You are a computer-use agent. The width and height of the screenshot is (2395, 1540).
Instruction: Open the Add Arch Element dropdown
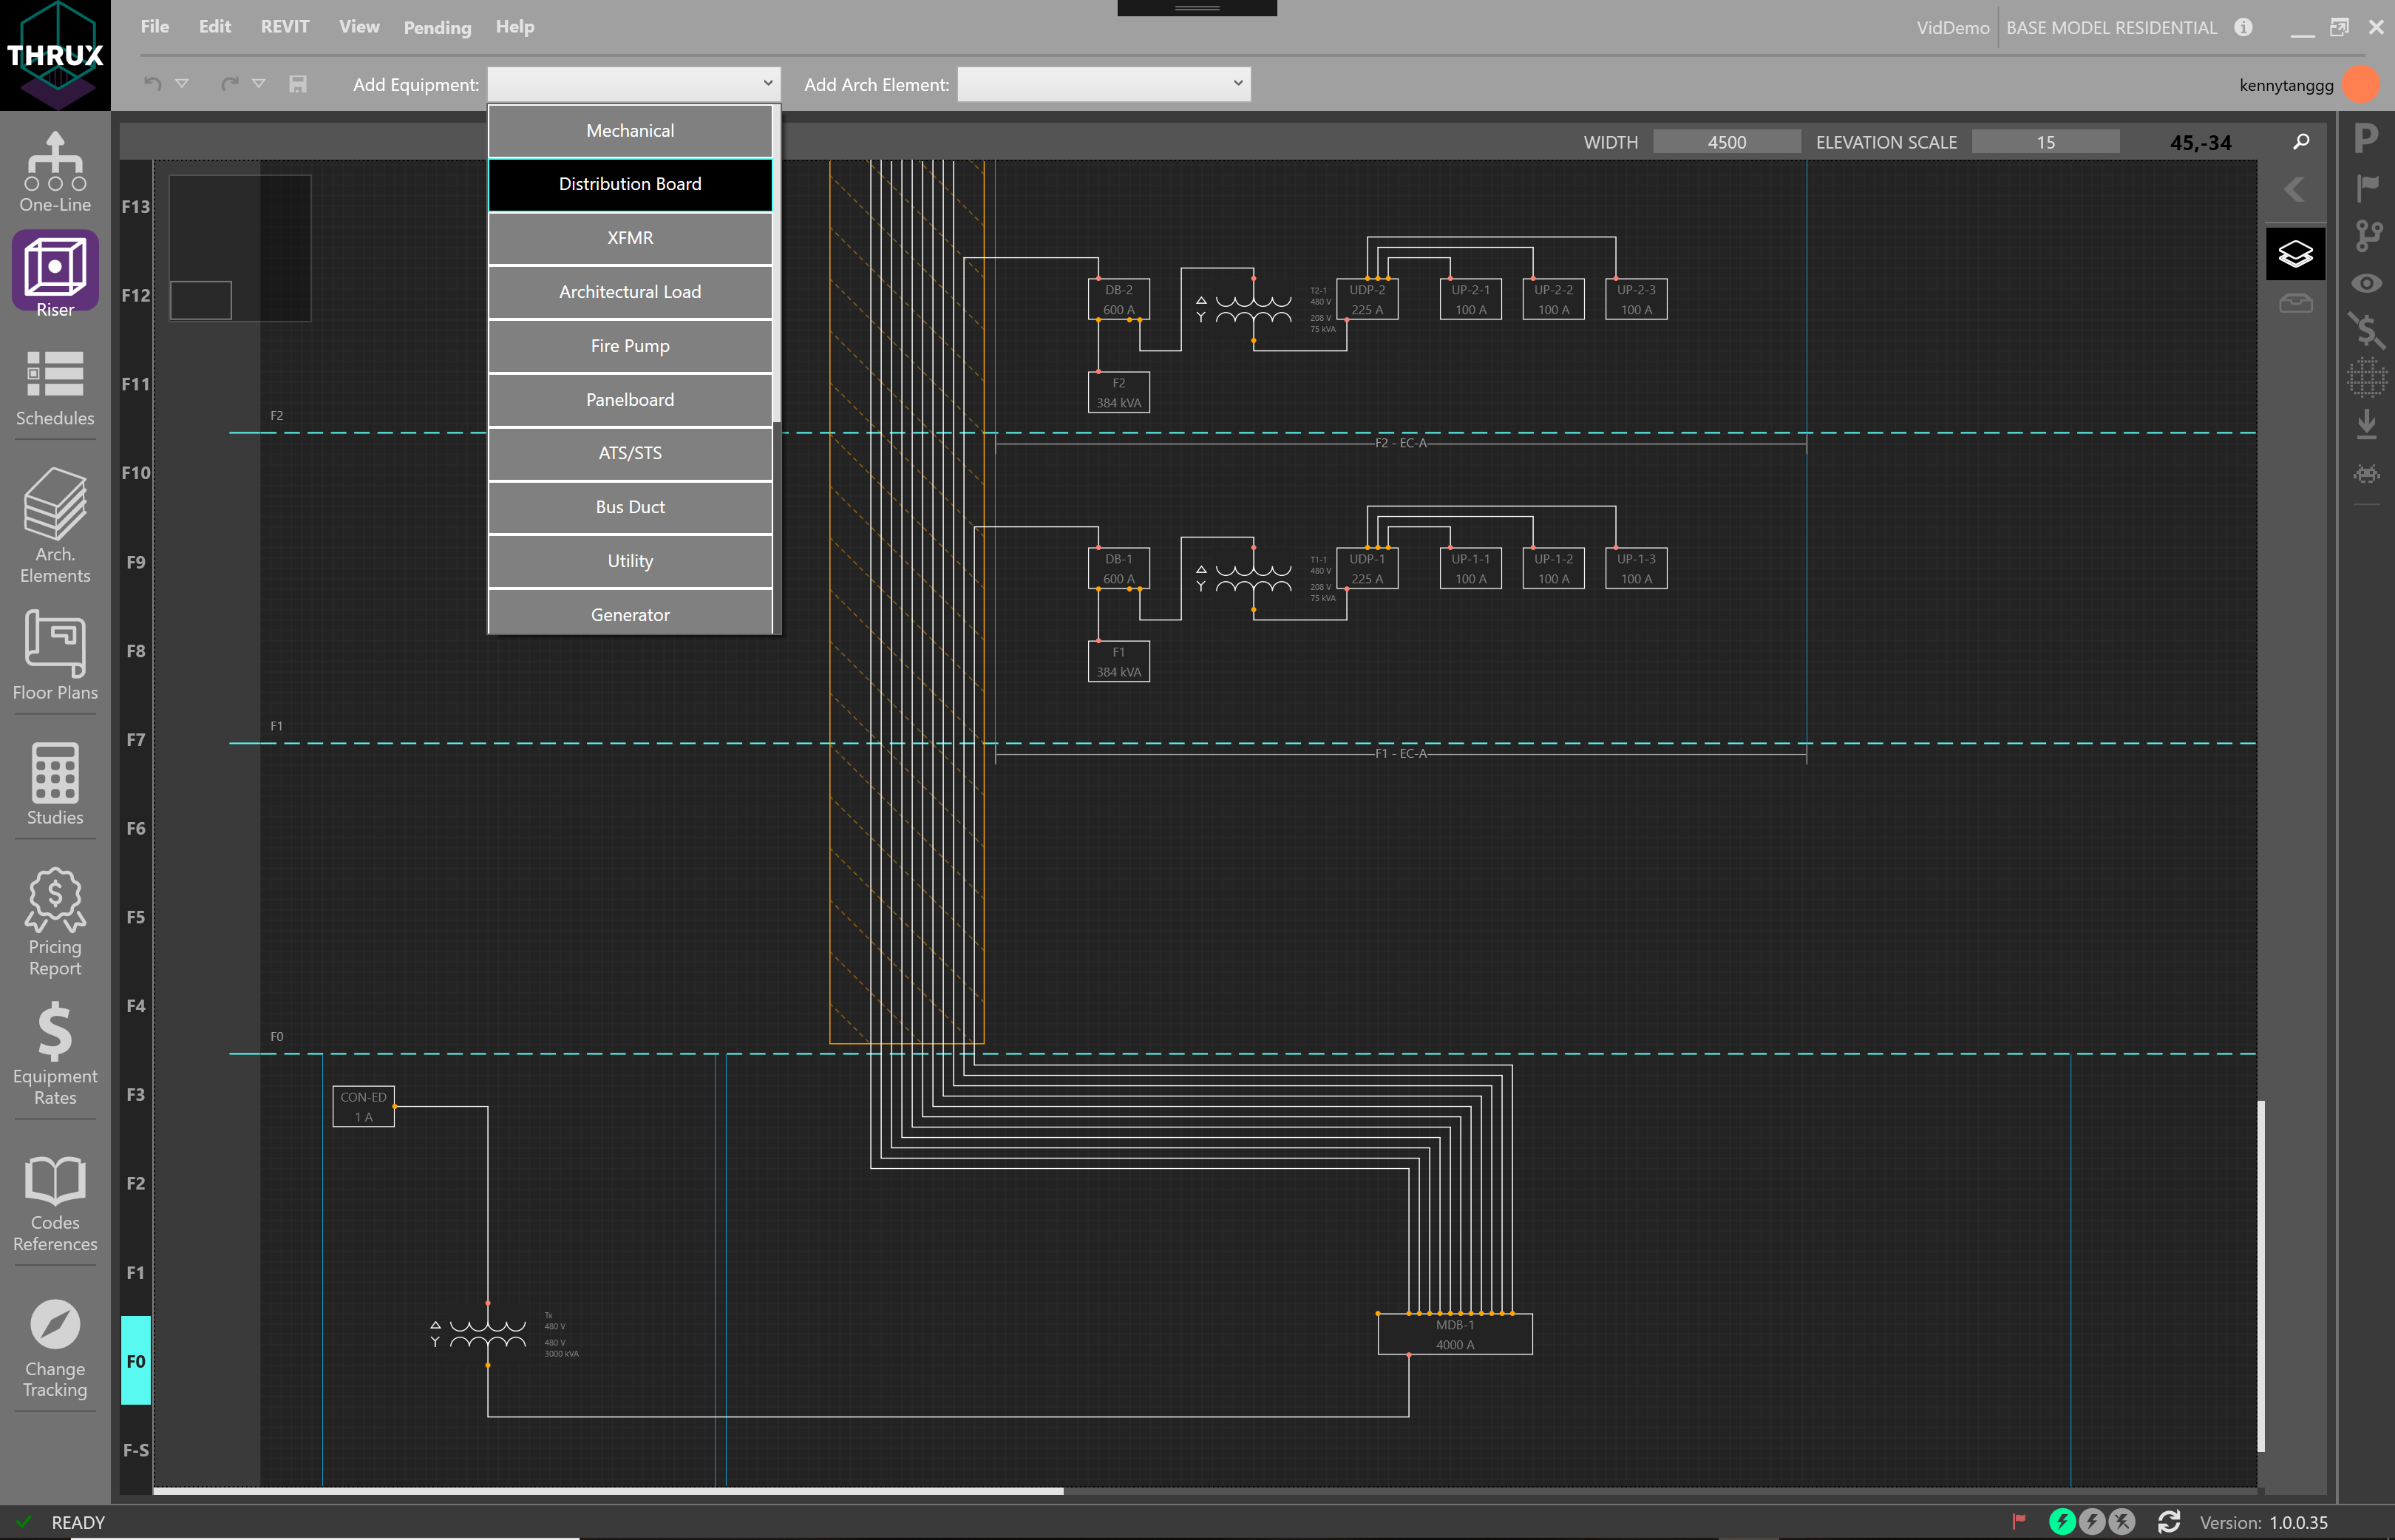pyautogui.click(x=1104, y=84)
